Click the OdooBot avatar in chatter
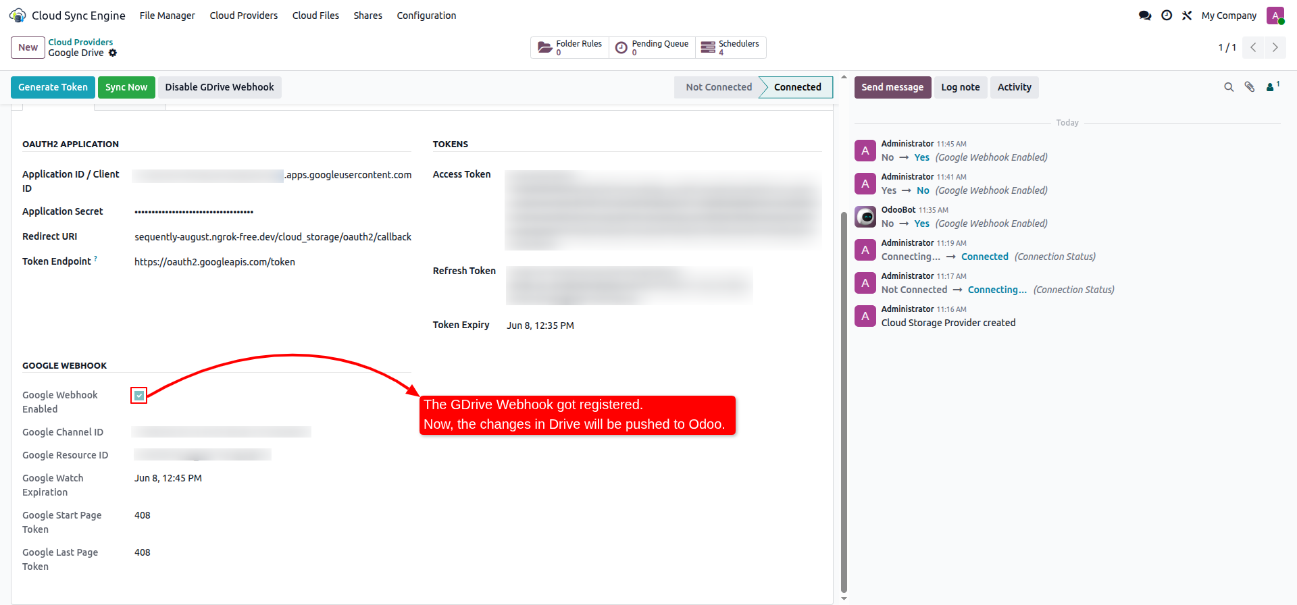 click(865, 217)
